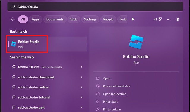Click the large Roblox Studio logo in preview pane
Screen dimensions: 190x112
pyautogui.click(x=136, y=42)
